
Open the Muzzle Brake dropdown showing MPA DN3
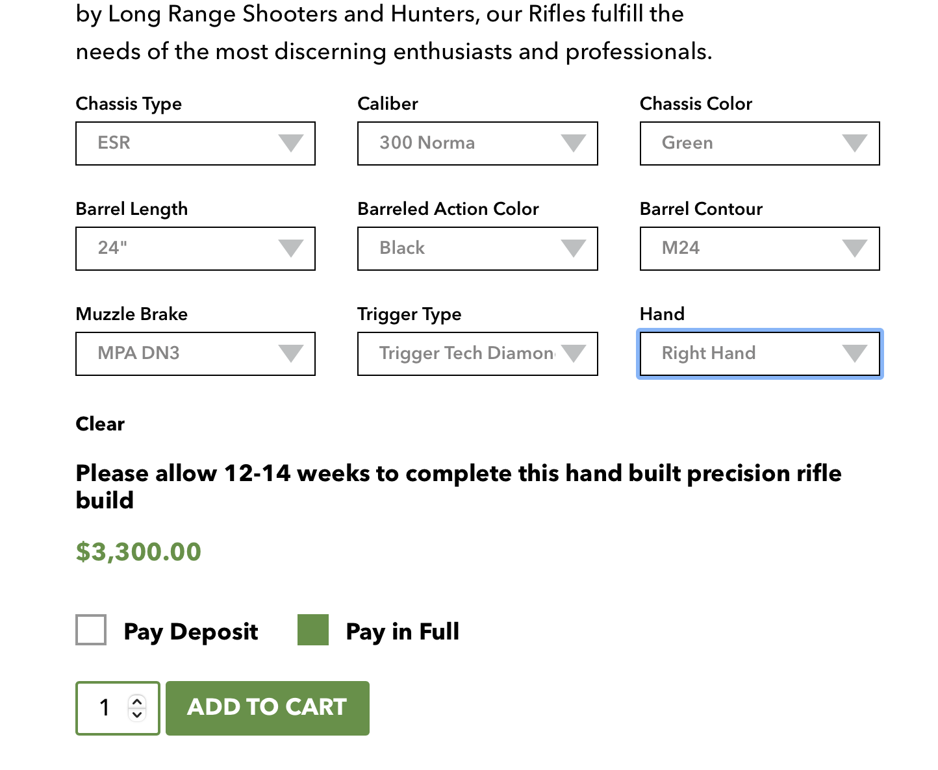pyautogui.click(x=196, y=354)
